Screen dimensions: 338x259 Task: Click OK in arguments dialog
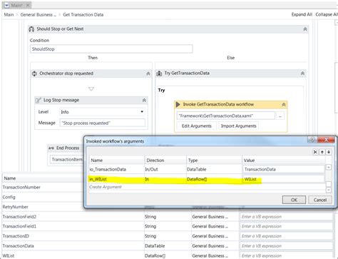coord(294,200)
